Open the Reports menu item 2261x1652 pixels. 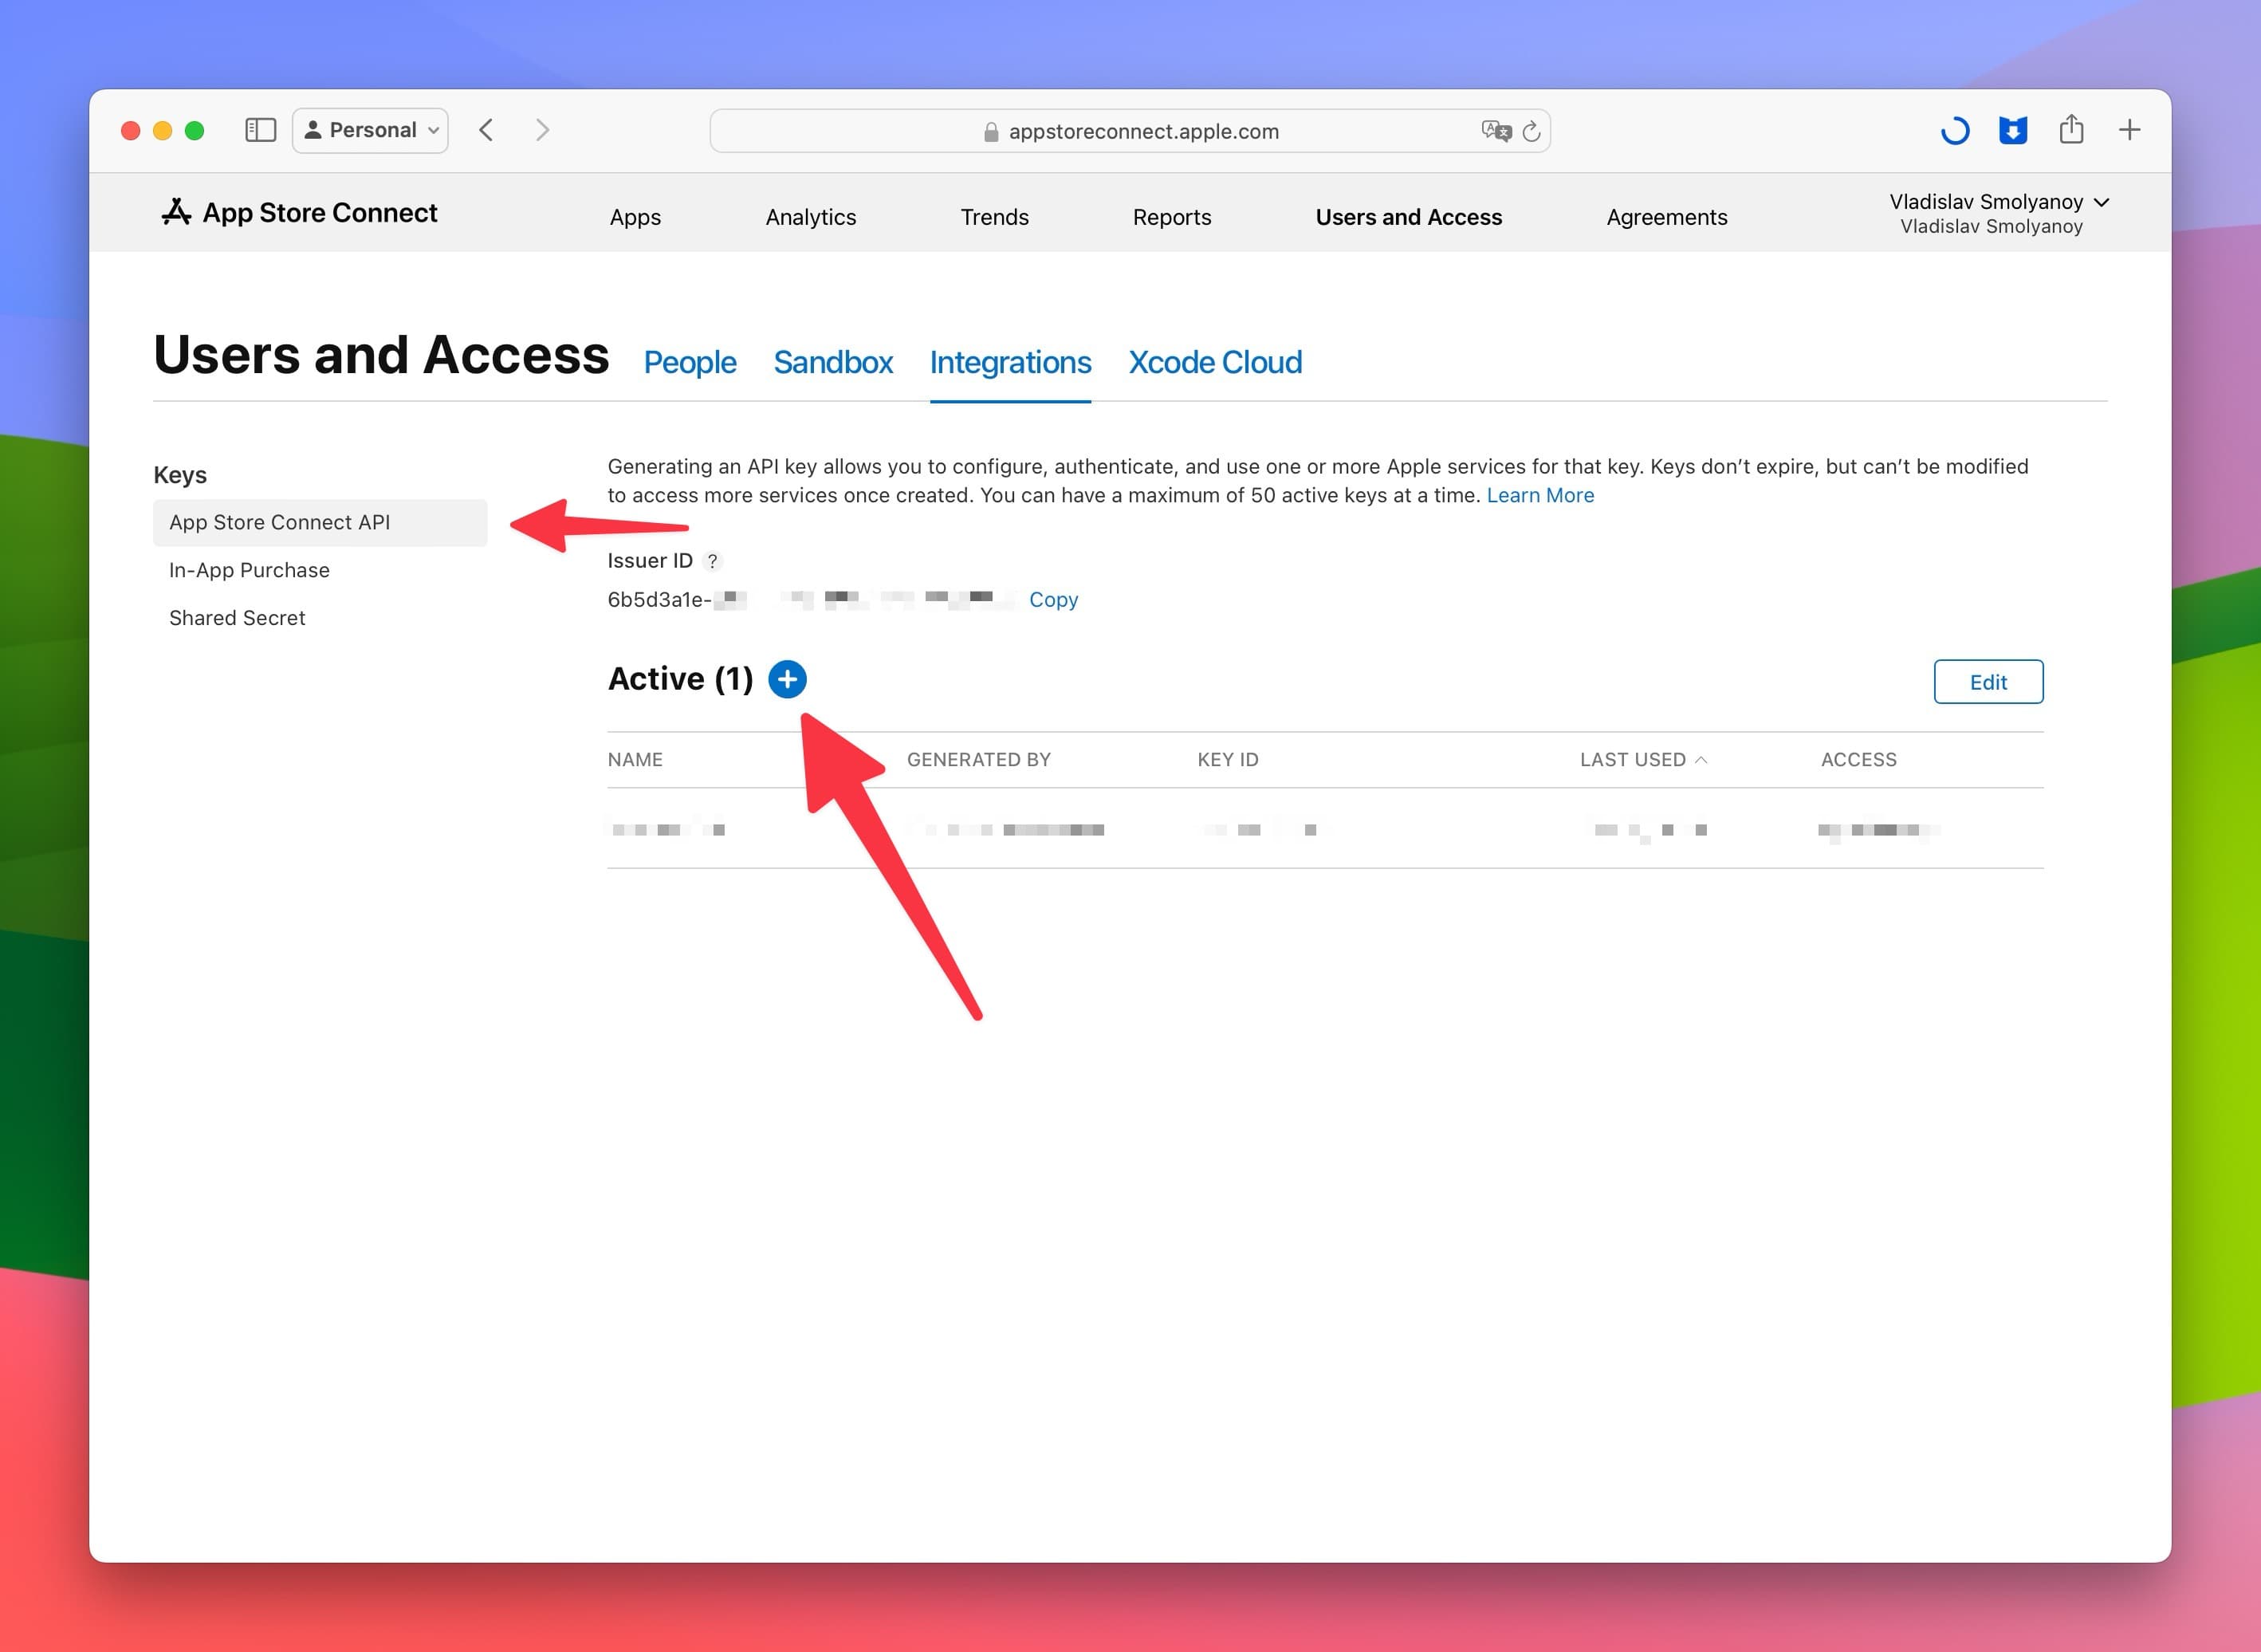[1172, 217]
